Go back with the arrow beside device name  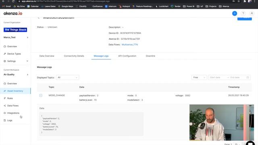[39, 18]
